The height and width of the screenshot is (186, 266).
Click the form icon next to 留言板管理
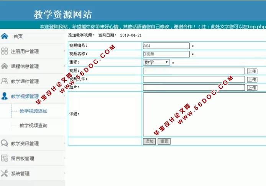[5, 158]
